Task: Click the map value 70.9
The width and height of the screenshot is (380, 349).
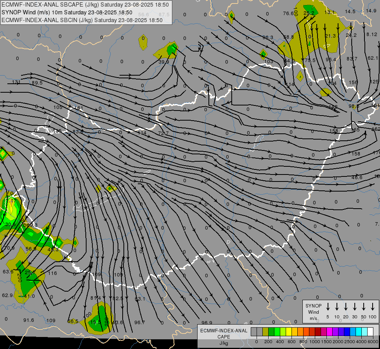Action: tap(9, 248)
